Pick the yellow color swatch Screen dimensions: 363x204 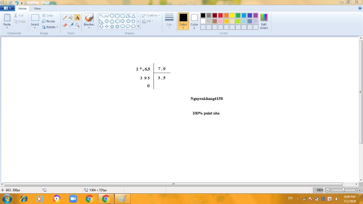point(232,16)
